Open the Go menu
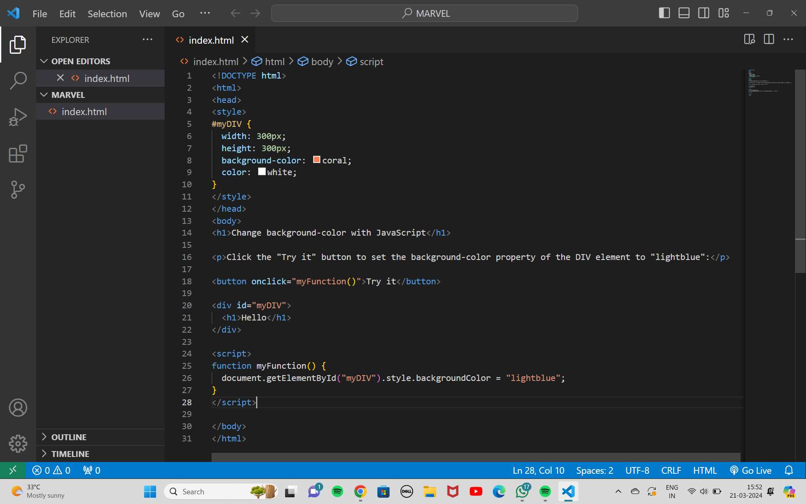 tap(178, 13)
